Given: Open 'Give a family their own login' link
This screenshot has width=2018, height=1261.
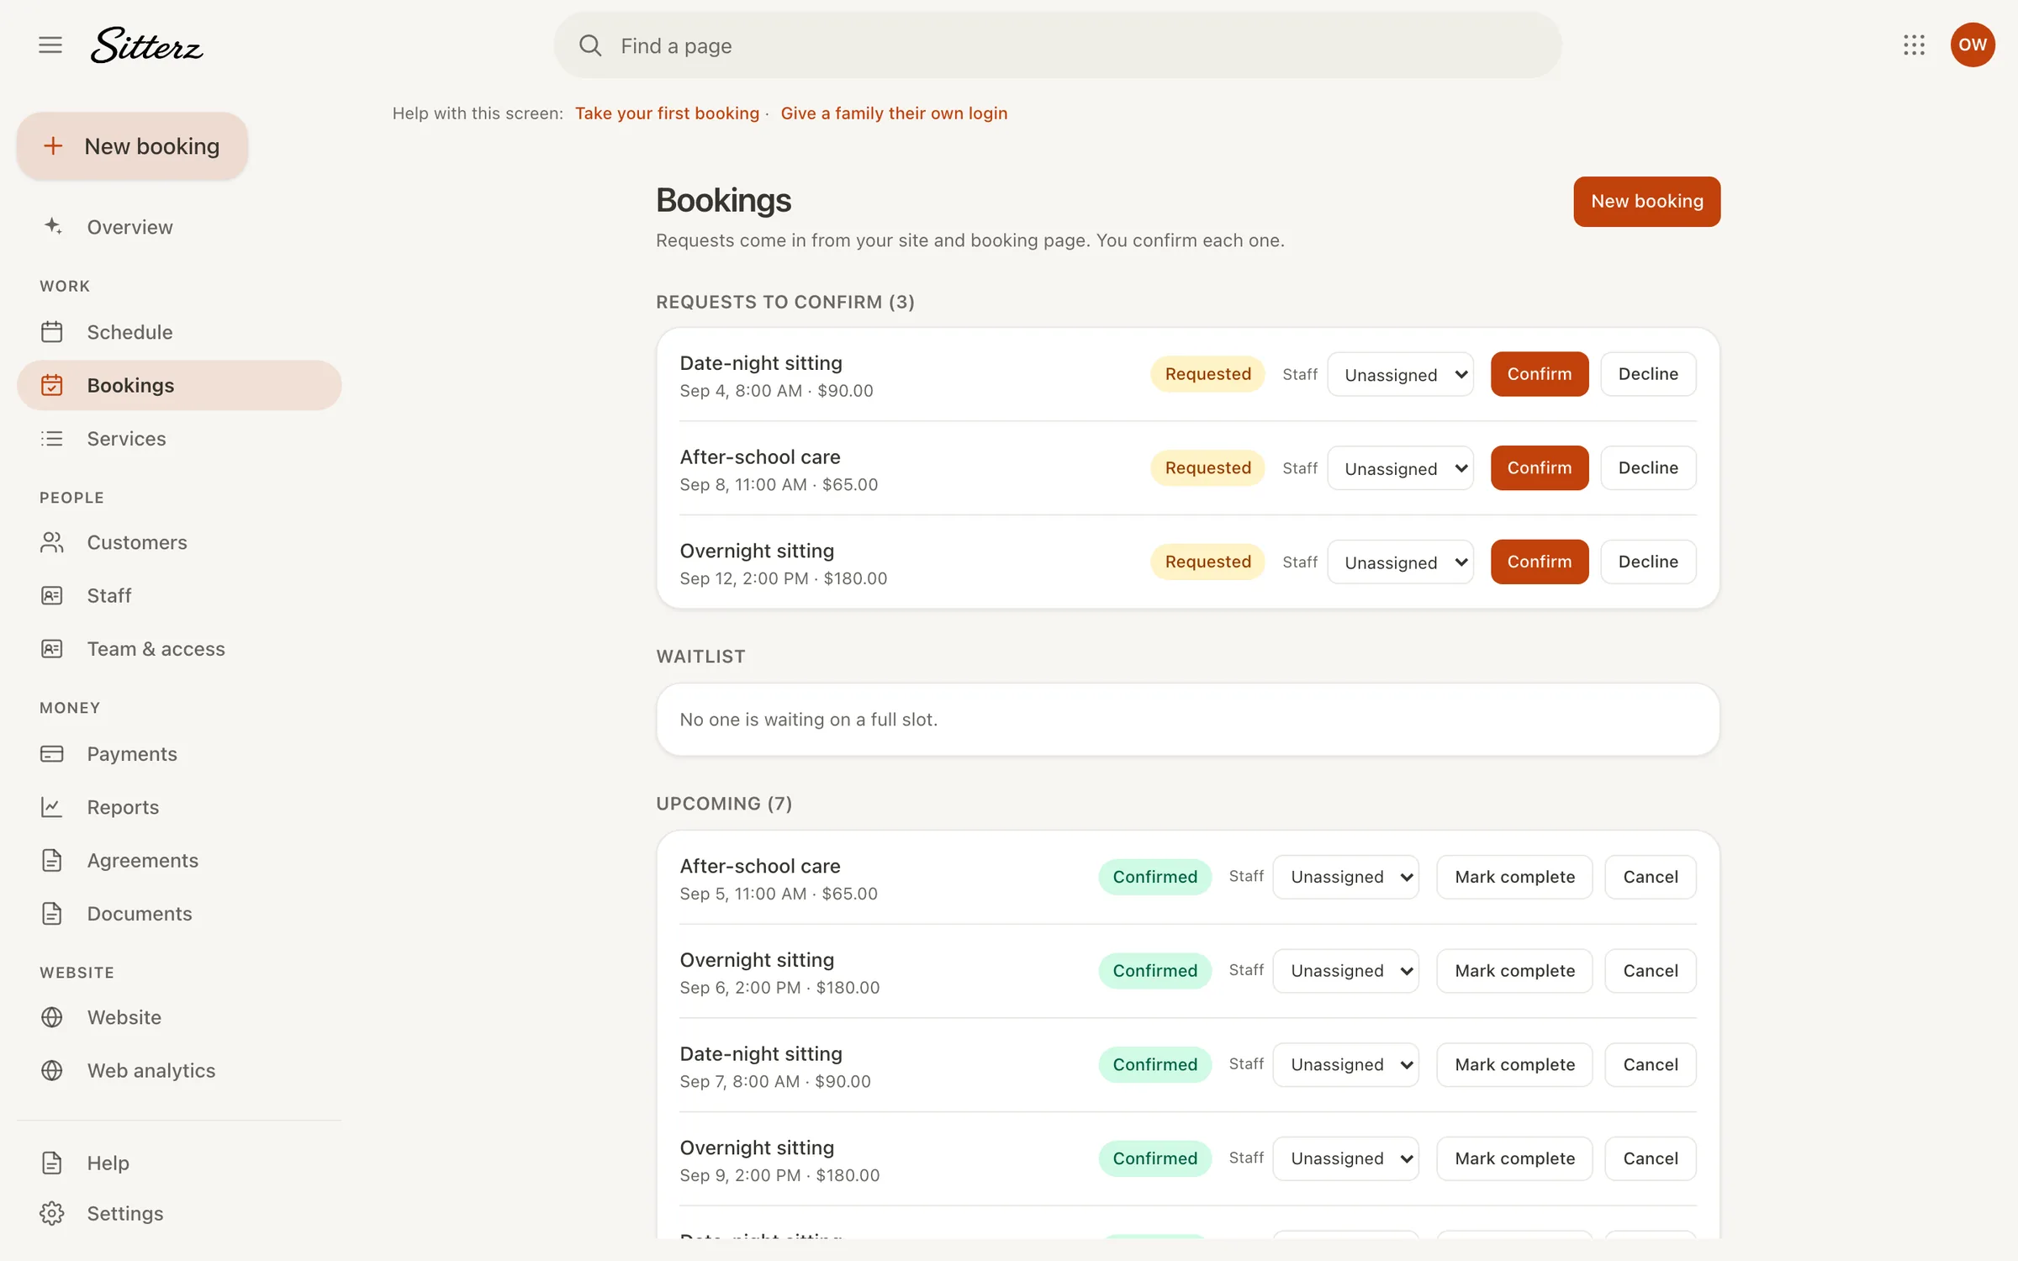Looking at the screenshot, I should click(894, 113).
